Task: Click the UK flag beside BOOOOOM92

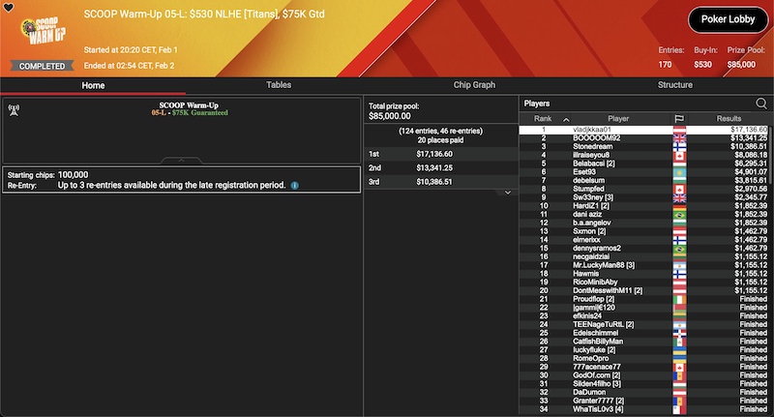Action: pos(678,138)
